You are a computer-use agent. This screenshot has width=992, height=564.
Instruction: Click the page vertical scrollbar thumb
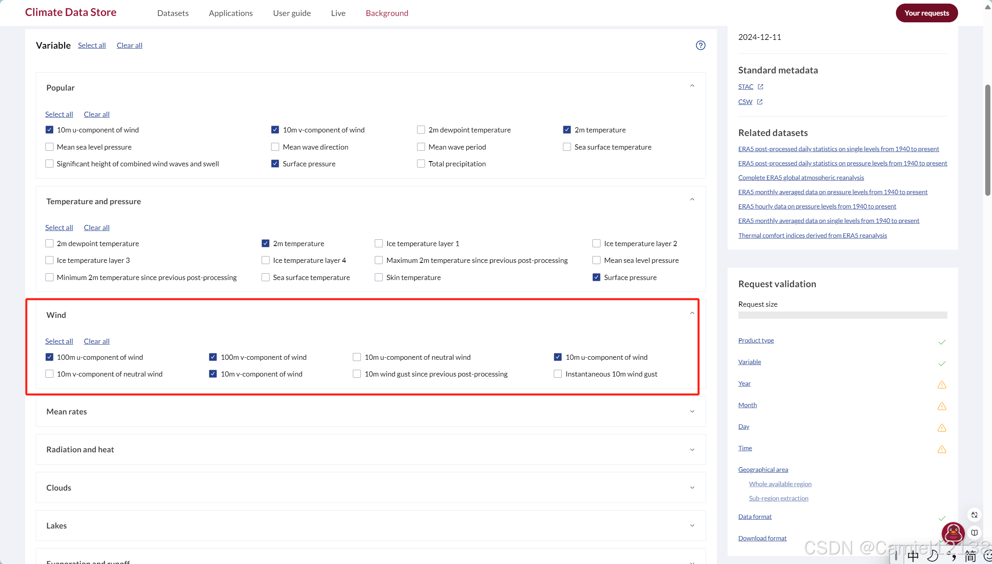987,140
